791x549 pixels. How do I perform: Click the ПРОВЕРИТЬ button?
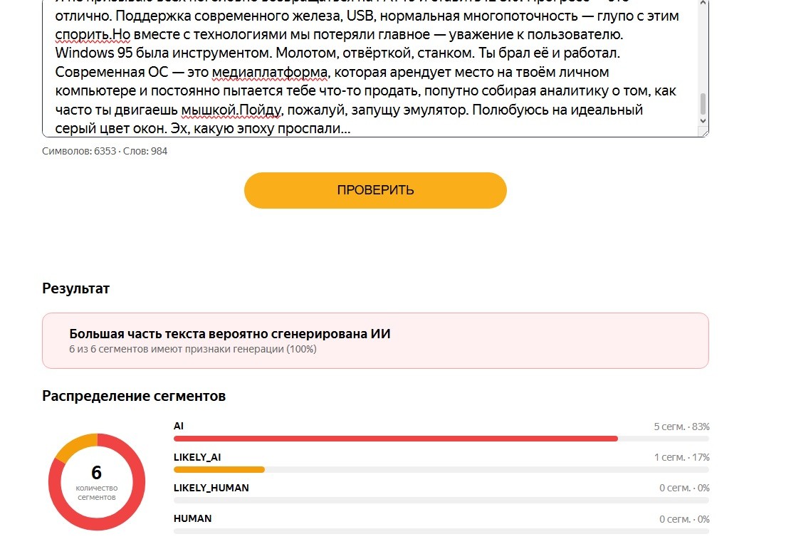[375, 190]
